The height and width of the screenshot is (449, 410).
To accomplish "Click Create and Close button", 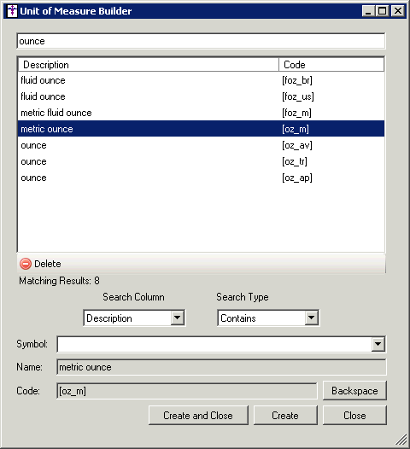I will coord(198,415).
